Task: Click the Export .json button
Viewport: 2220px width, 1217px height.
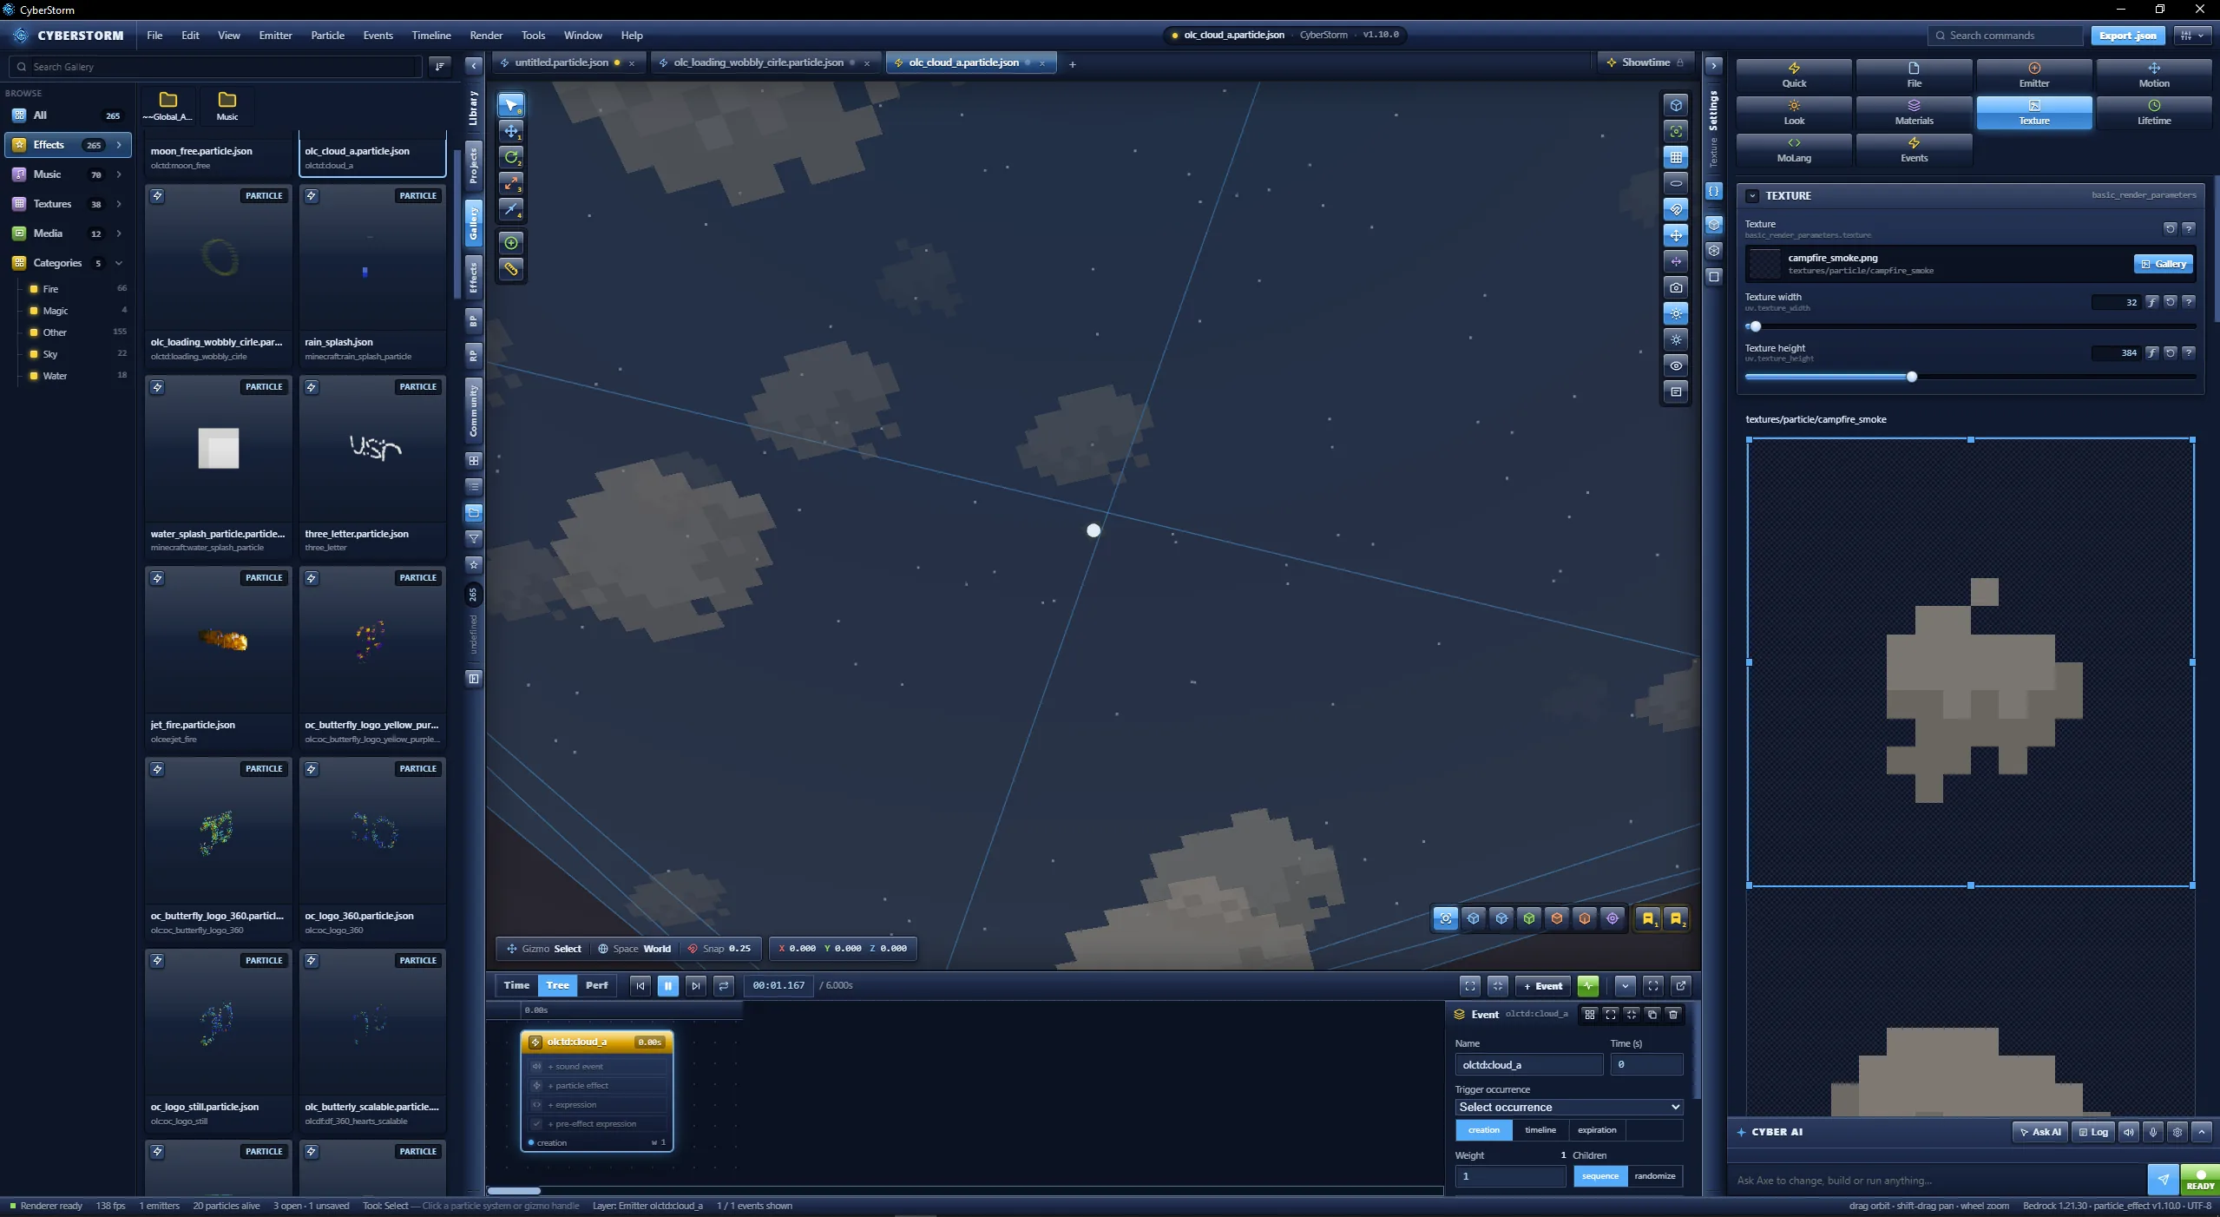Action: tap(2127, 36)
